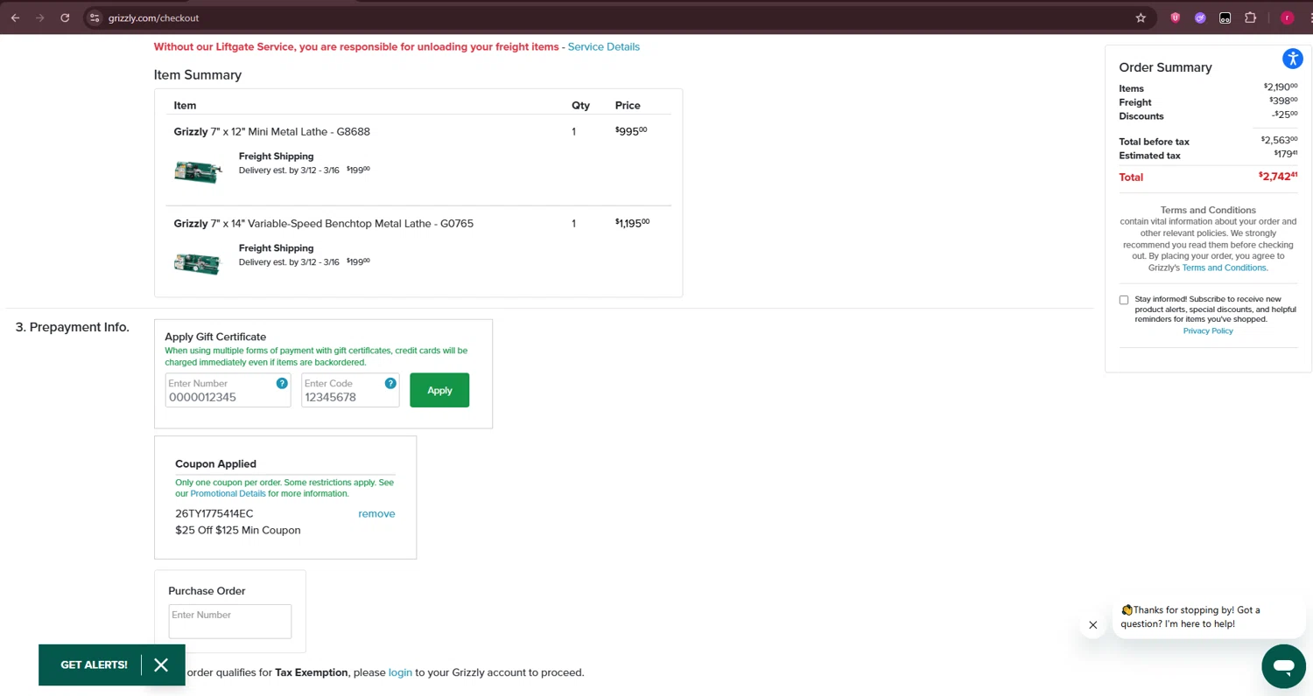
Task: Reload the checkout page
Action: [x=65, y=17]
